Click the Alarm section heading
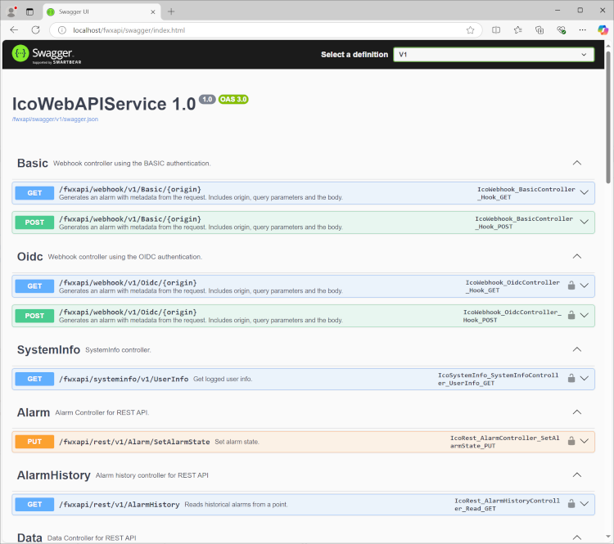The width and height of the screenshot is (614, 544). click(34, 412)
